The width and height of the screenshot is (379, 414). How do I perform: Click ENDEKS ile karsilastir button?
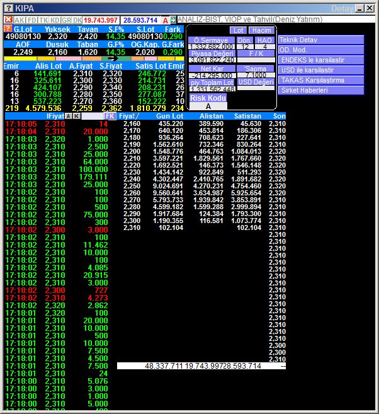coord(321,60)
